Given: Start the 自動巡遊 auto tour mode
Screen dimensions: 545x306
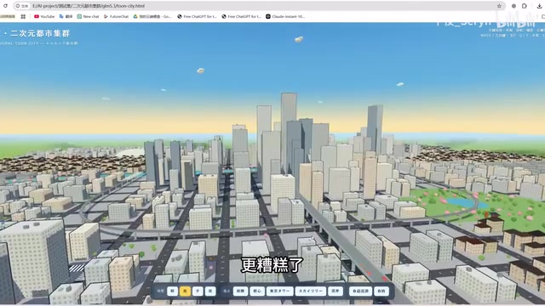Looking at the screenshot, I should 360,291.
